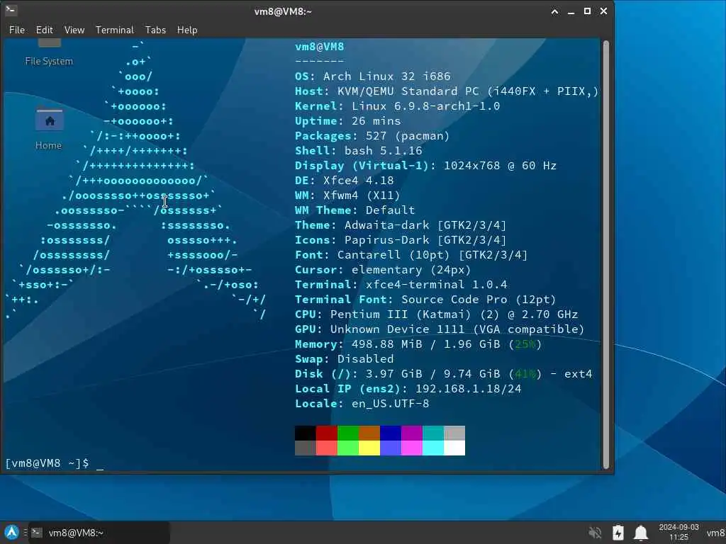Click the dark green color block
This screenshot has width=726, height=544.
tap(348, 433)
